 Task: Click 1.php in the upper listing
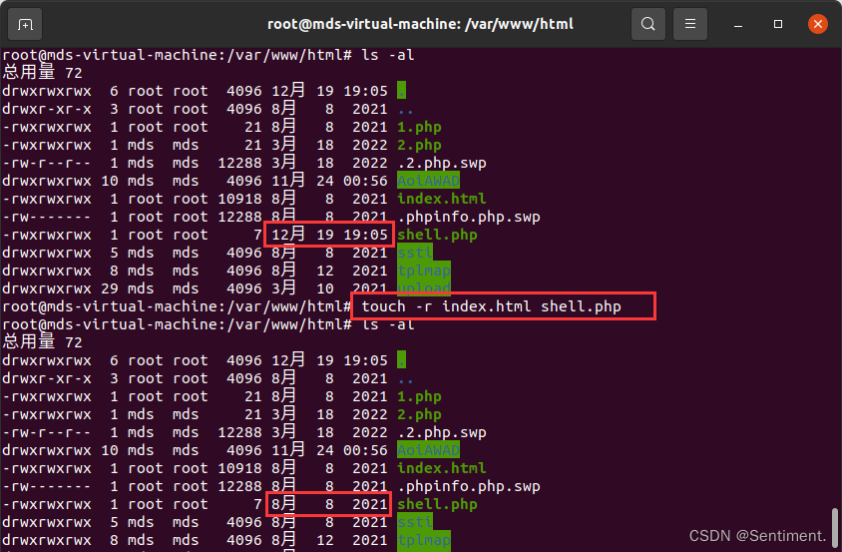coord(419,128)
